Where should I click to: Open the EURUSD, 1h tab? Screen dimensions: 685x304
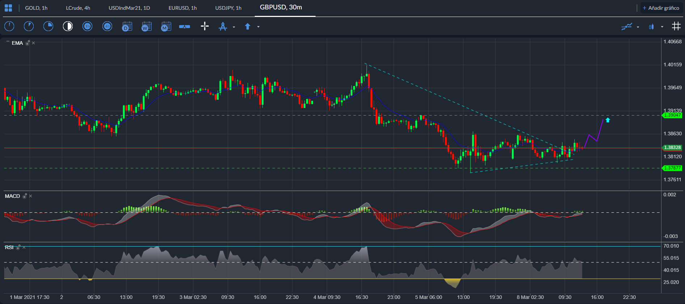click(183, 8)
